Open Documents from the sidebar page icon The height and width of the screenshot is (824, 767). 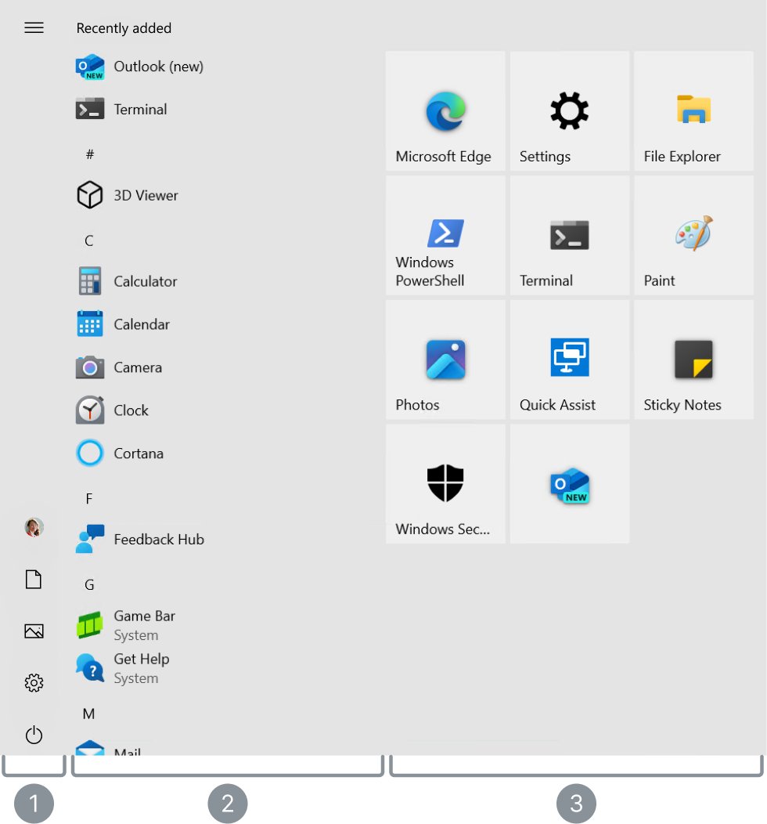click(x=34, y=579)
